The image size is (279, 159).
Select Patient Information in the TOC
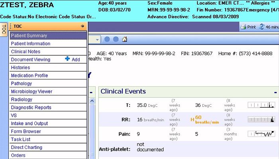click(x=31, y=44)
